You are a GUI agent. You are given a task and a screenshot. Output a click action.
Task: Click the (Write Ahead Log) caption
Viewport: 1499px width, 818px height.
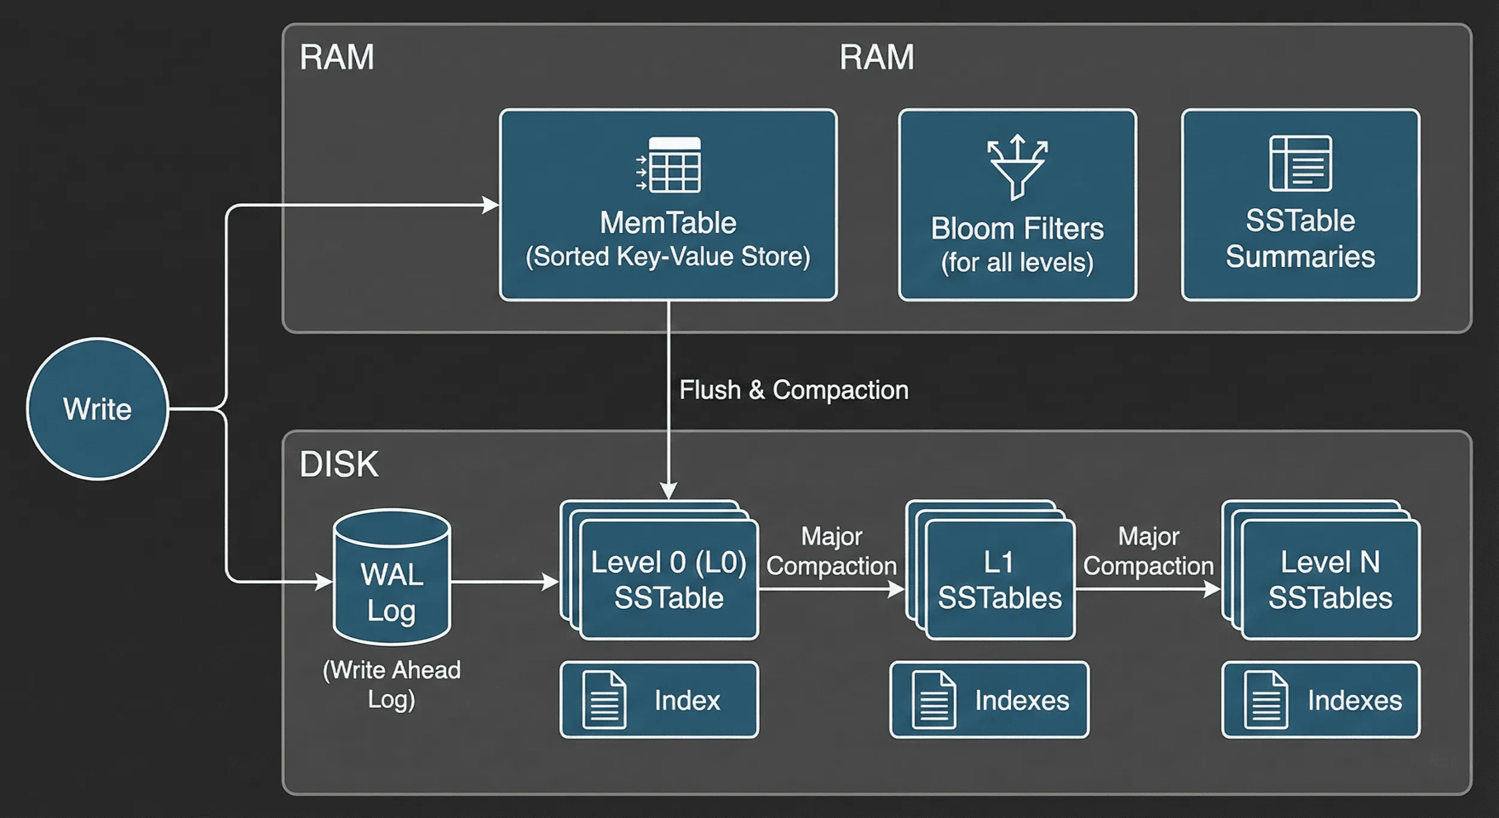[392, 684]
